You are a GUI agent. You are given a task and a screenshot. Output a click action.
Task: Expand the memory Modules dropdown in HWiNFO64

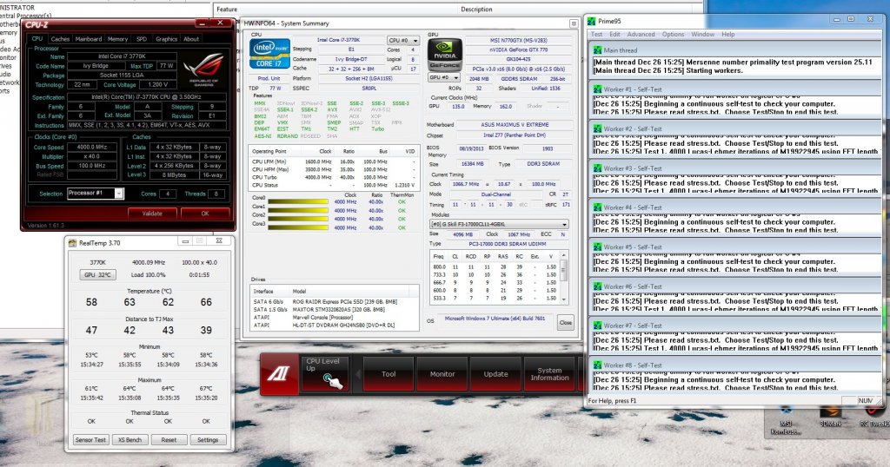499,225
